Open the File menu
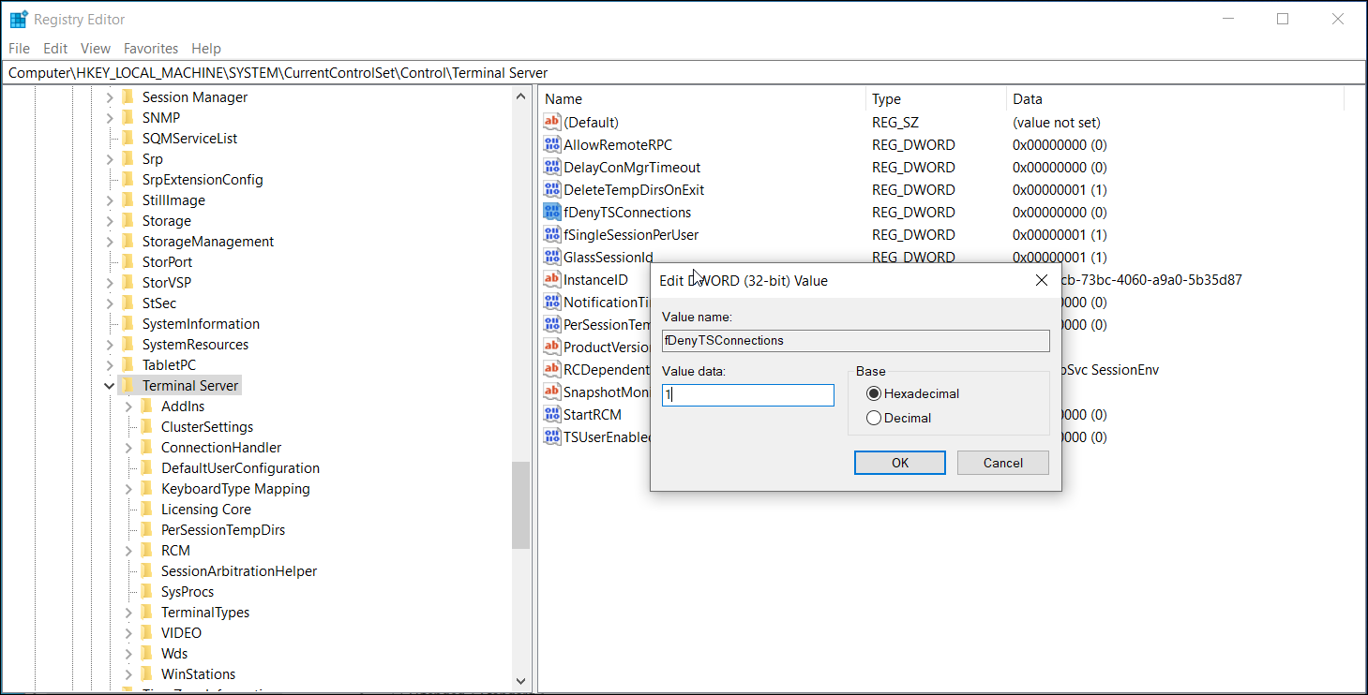This screenshot has width=1368, height=695. click(19, 49)
